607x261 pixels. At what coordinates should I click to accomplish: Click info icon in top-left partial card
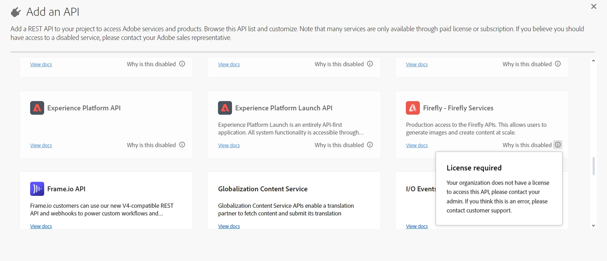182,64
